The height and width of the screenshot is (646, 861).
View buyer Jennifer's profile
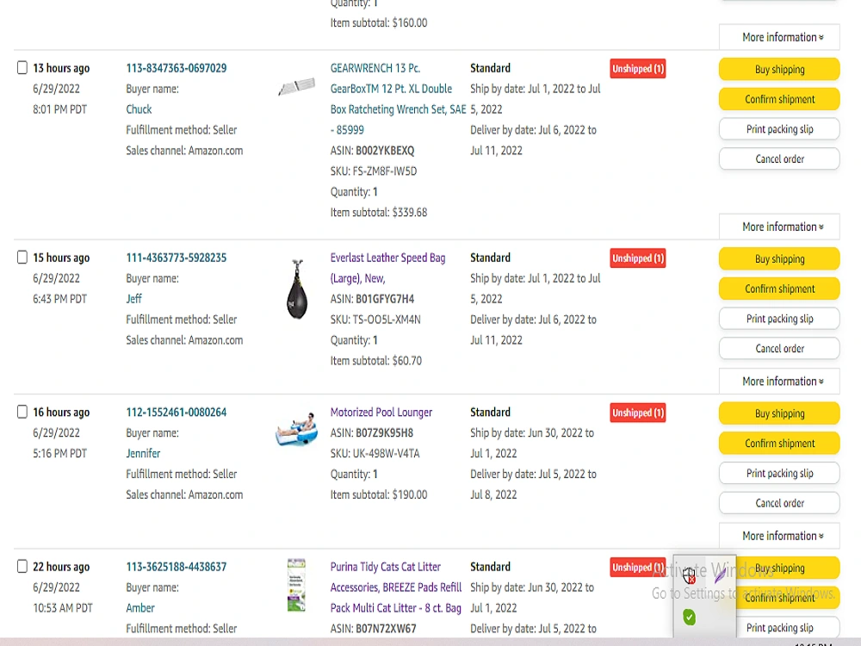coord(143,453)
